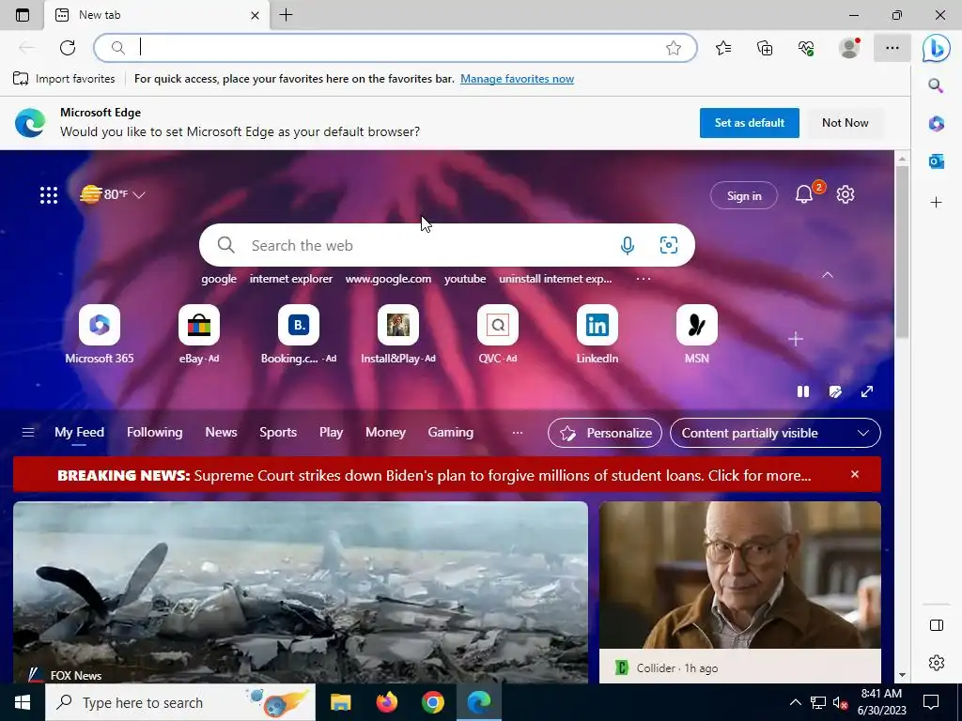Start voice search microphone icon
Screen dimensions: 962x721
pyautogui.click(x=627, y=245)
